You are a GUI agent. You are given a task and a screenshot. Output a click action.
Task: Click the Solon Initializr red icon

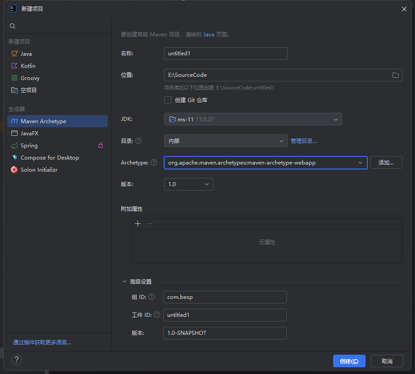tap(14, 169)
